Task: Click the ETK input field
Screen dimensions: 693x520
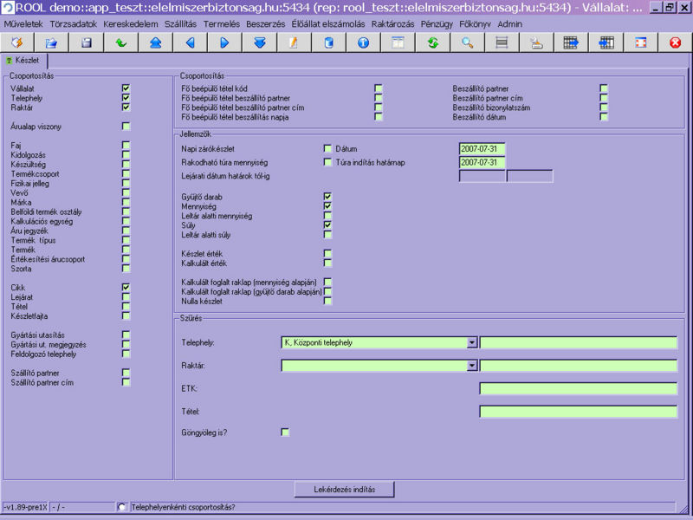Action: (x=578, y=388)
